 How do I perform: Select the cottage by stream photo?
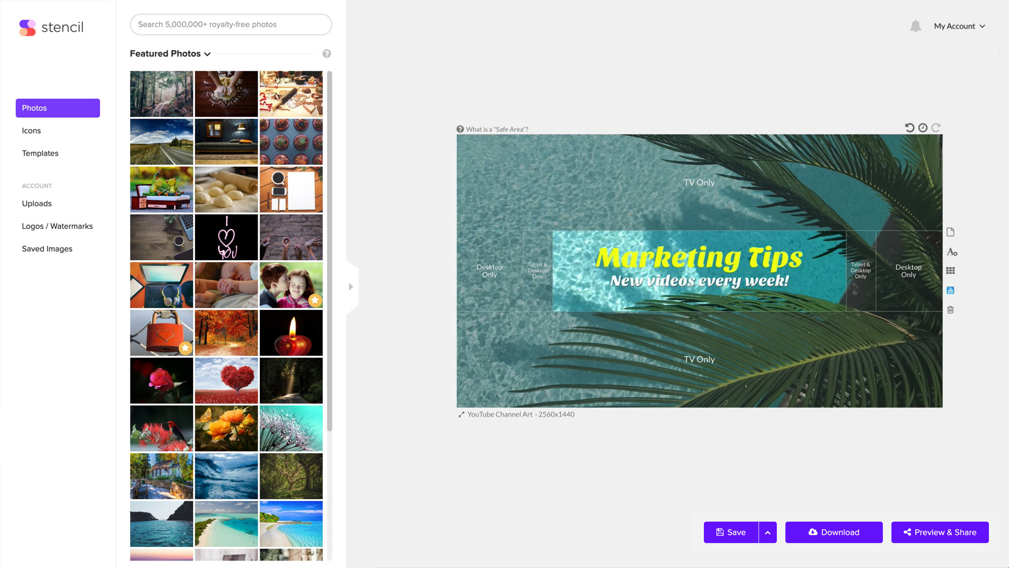(161, 476)
